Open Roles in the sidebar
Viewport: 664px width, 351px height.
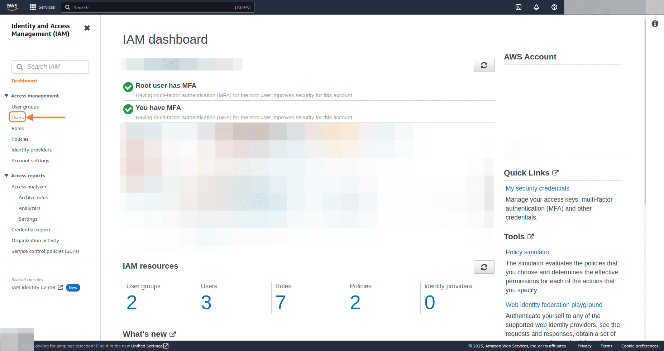click(x=18, y=128)
